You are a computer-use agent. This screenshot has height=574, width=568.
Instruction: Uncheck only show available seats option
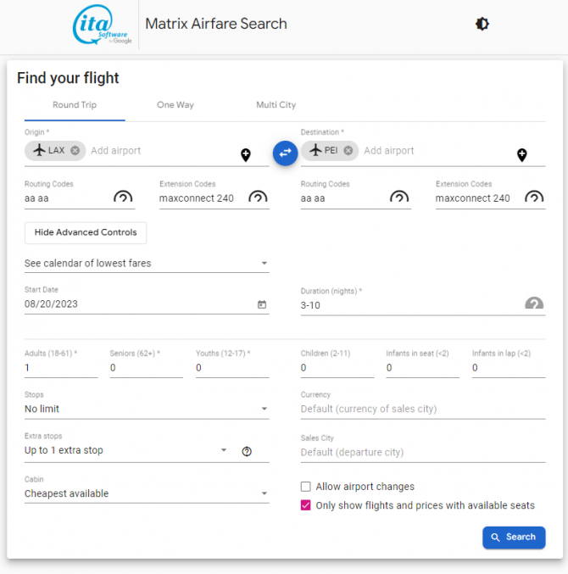pos(305,505)
